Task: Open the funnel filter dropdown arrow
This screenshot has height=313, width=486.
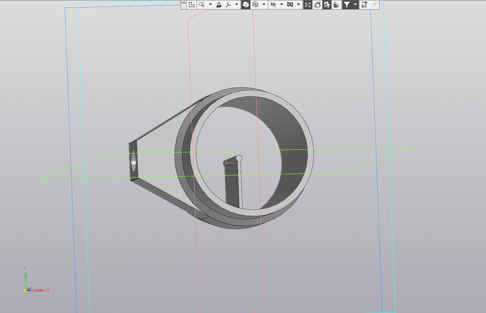Action: point(355,5)
